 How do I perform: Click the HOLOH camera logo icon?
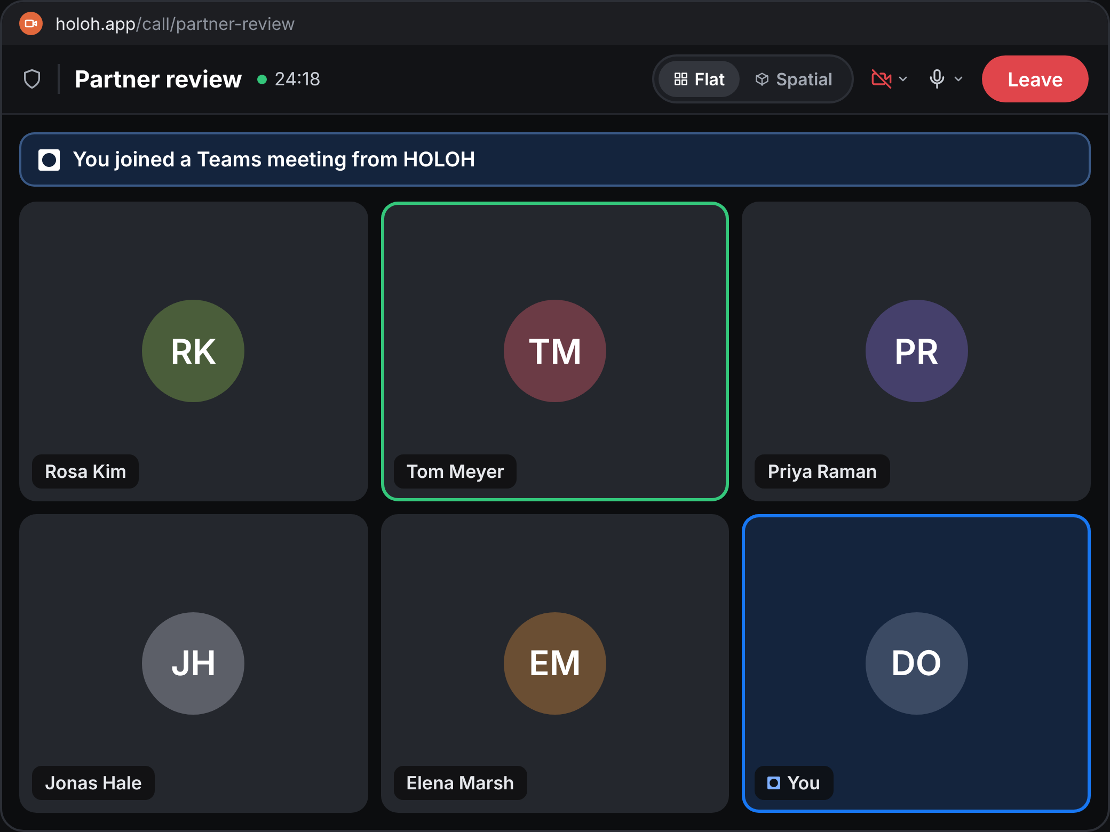pos(31,23)
